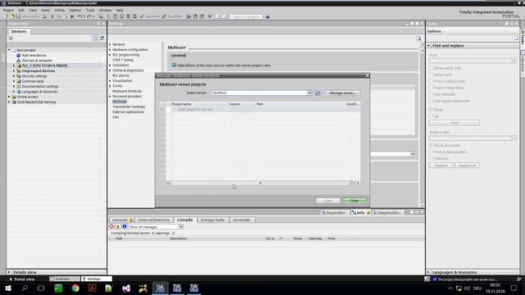Expand the Online access tree node
525x295 pixels.
9,97
